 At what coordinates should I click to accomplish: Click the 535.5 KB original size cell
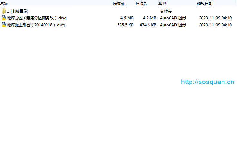tap(125, 25)
